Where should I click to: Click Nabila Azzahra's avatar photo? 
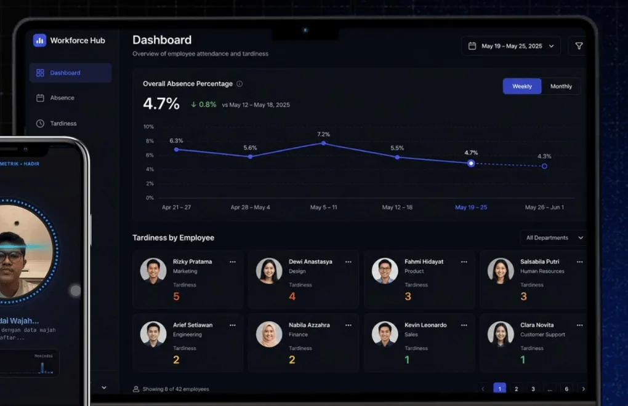(269, 334)
